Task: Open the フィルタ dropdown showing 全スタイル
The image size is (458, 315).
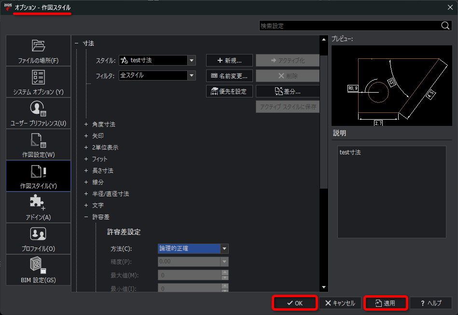Action: pyautogui.click(x=192, y=75)
